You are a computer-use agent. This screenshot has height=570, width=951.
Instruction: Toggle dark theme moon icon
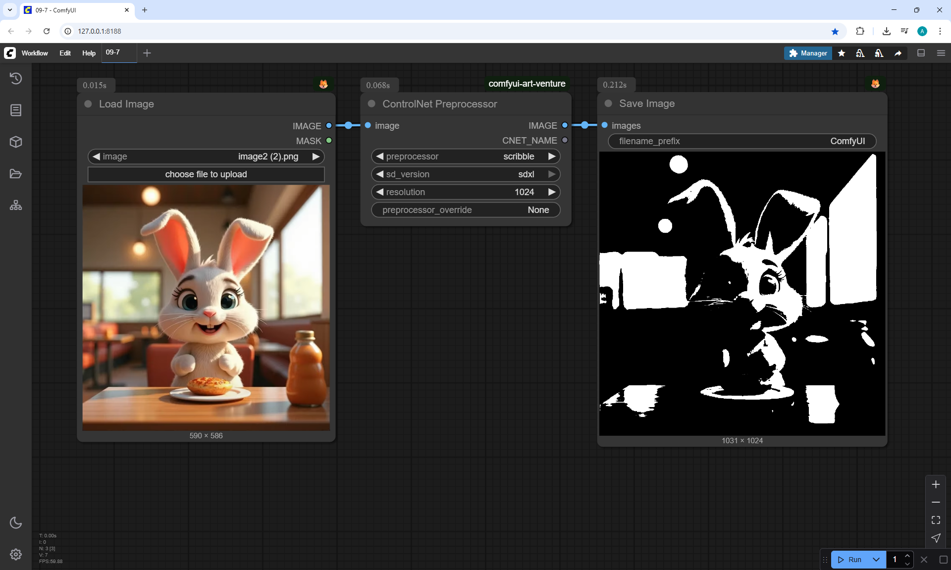tap(16, 522)
